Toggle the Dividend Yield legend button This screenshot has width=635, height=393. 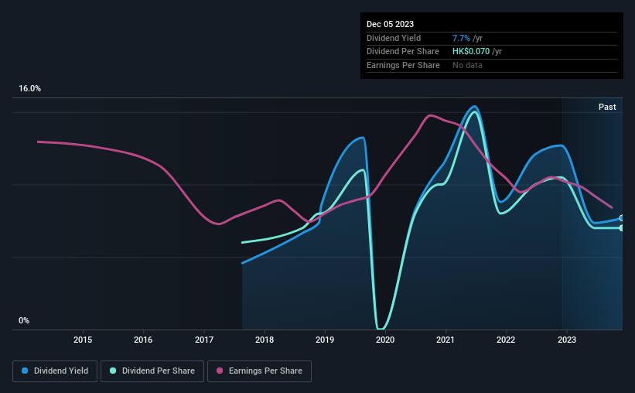tap(55, 371)
